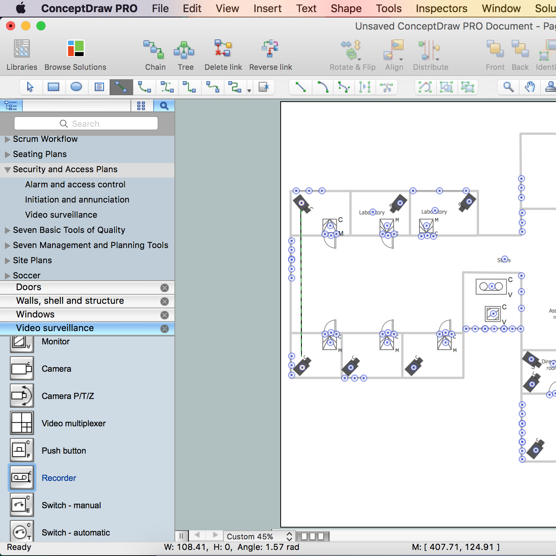Select the ellipse drawing tool
Image resolution: width=556 pixels, height=556 pixels.
(x=76, y=87)
